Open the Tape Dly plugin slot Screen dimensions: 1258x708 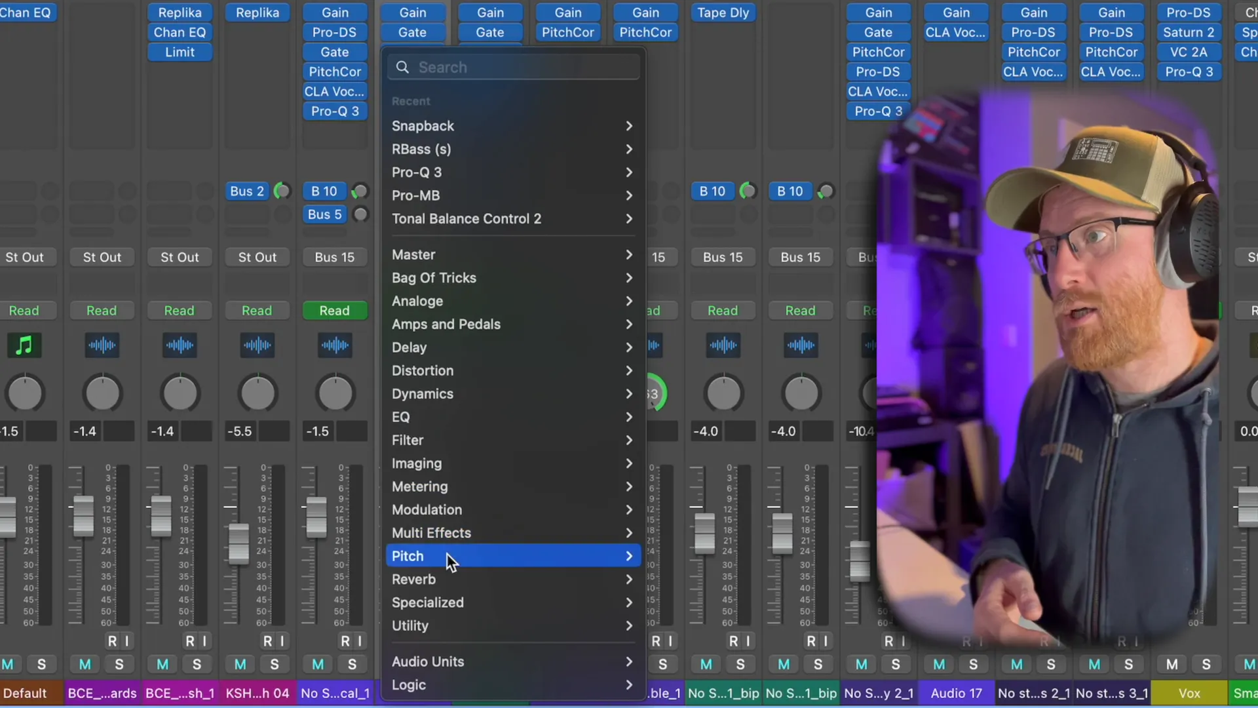[723, 12]
